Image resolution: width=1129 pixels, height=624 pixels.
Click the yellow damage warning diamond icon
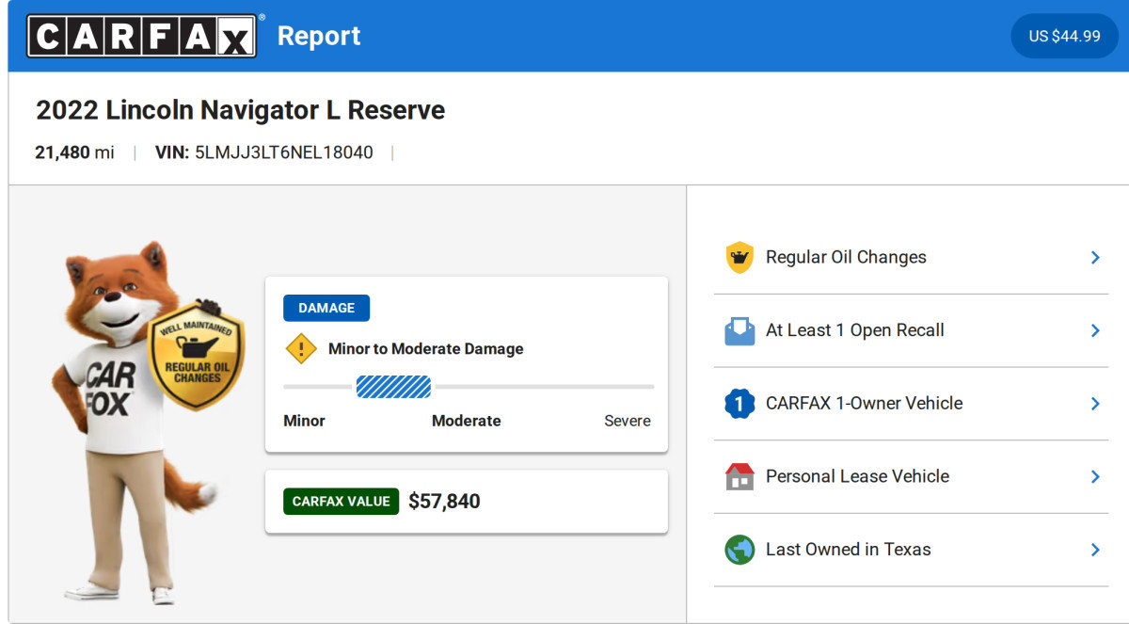pyautogui.click(x=301, y=349)
